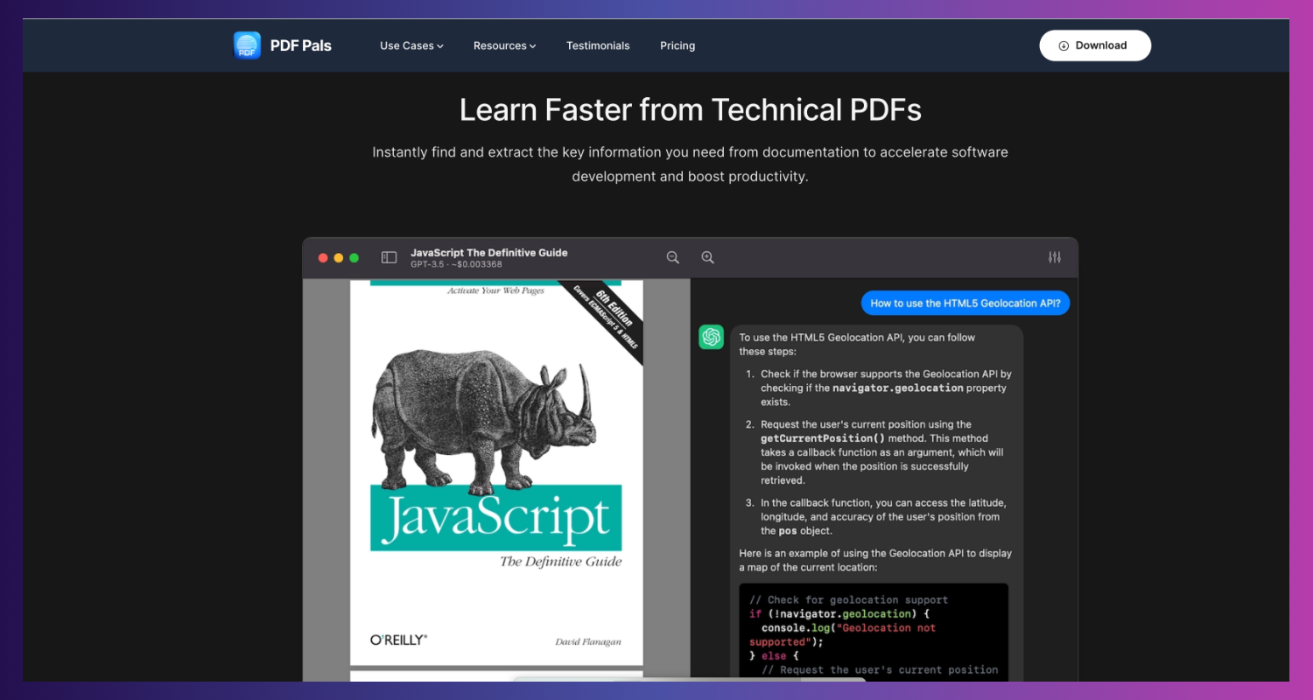Viewport: 1313px width, 700px height.
Task: Click the download arrow icon
Action: click(x=1064, y=45)
